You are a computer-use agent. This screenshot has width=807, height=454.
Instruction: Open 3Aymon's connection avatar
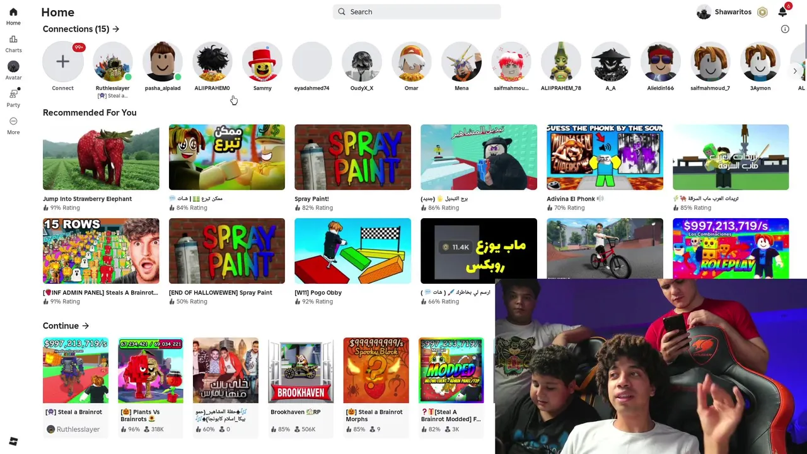pyautogui.click(x=760, y=61)
